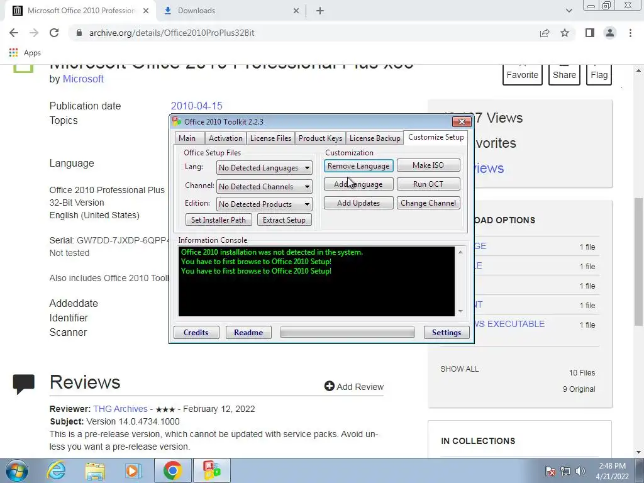Image resolution: width=644 pixels, height=483 pixels.
Task: Open THG Archives reviewer link
Action: tap(120, 409)
